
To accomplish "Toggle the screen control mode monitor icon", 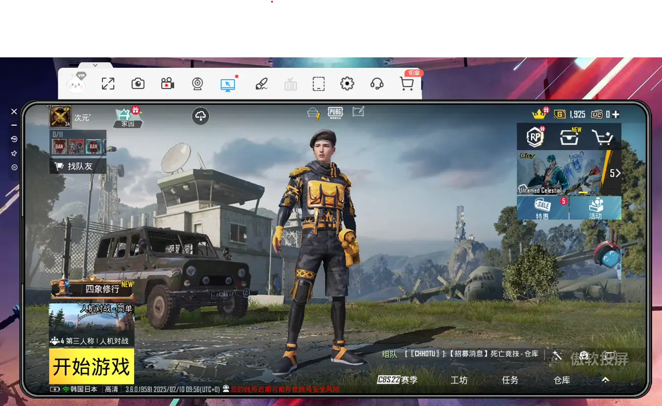I will [x=228, y=84].
